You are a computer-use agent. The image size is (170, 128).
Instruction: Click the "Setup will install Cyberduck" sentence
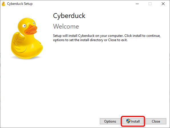click(x=88, y=36)
